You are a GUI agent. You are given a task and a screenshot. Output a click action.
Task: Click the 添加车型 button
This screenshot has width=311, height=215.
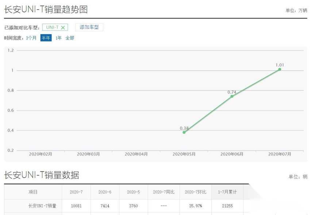click(x=89, y=27)
